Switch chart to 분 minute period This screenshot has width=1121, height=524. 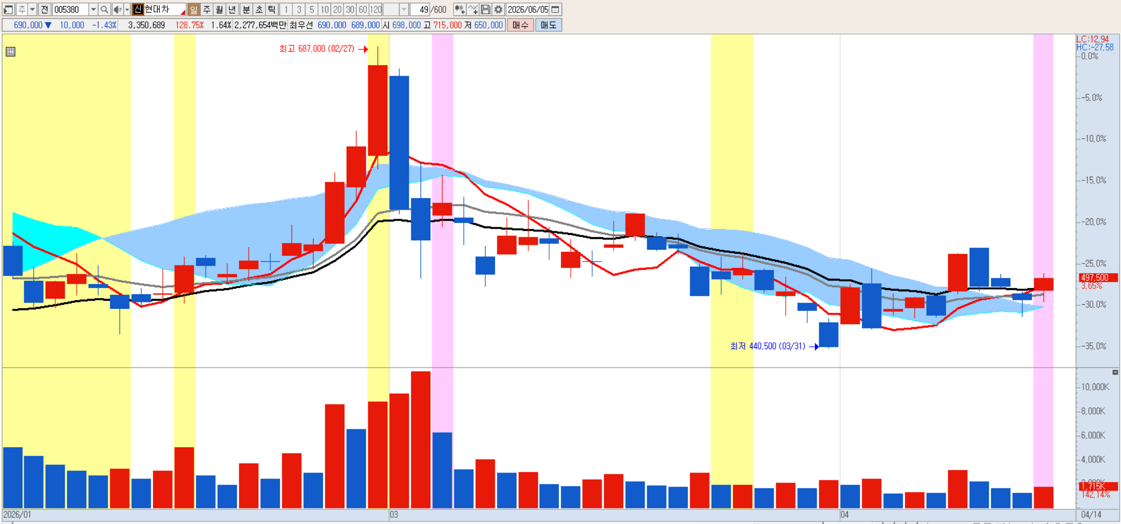tap(246, 9)
